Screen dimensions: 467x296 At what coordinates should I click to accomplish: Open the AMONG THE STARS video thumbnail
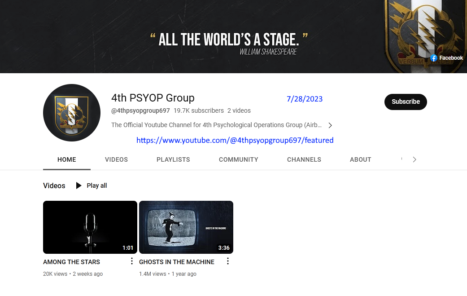(x=90, y=227)
